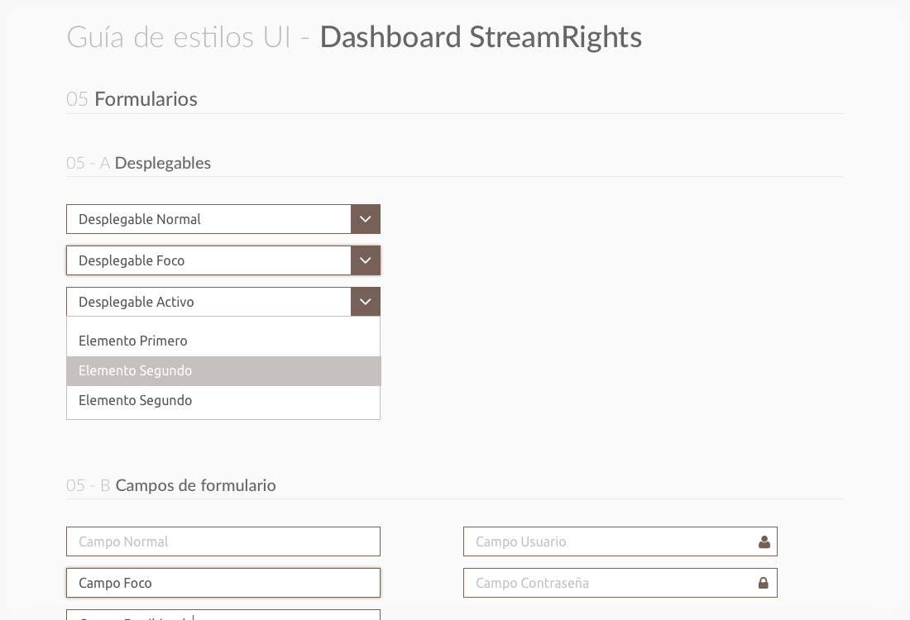The height and width of the screenshot is (620, 910).
Task: Expand the Desplegable Foco select box
Action: click(x=208, y=260)
